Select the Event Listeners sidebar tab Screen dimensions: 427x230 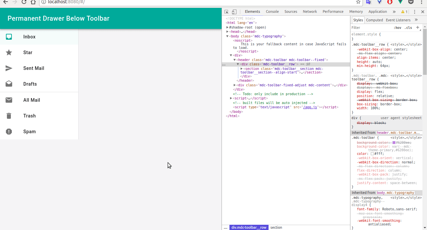398,20
